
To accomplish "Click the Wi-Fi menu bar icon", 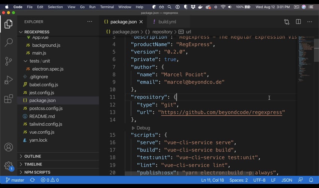I will click(x=223, y=7).
